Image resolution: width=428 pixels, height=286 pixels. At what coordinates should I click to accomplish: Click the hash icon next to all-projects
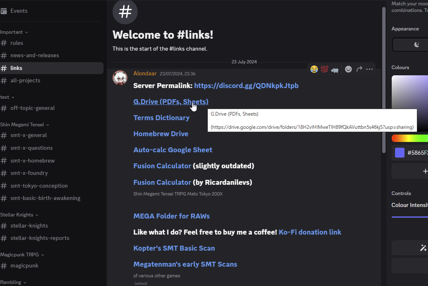coord(4,81)
